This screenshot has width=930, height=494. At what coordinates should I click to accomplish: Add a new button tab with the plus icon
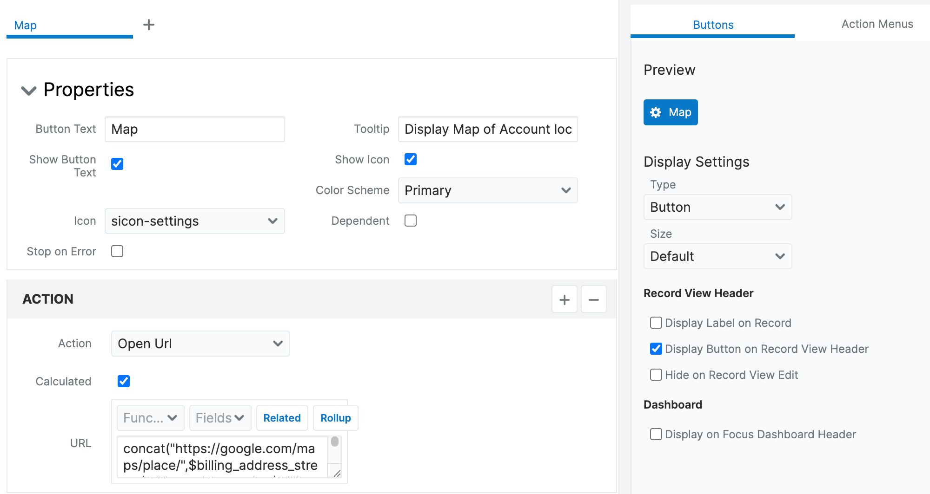149,25
